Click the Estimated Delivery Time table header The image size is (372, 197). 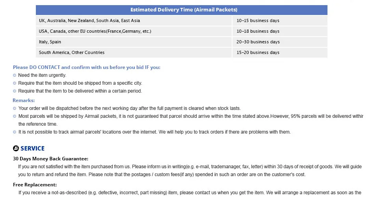tap(182, 10)
